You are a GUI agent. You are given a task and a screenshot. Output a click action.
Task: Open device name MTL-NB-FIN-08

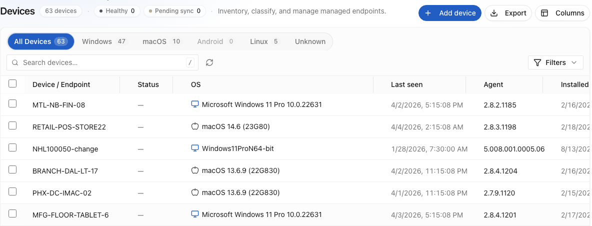[x=59, y=105]
